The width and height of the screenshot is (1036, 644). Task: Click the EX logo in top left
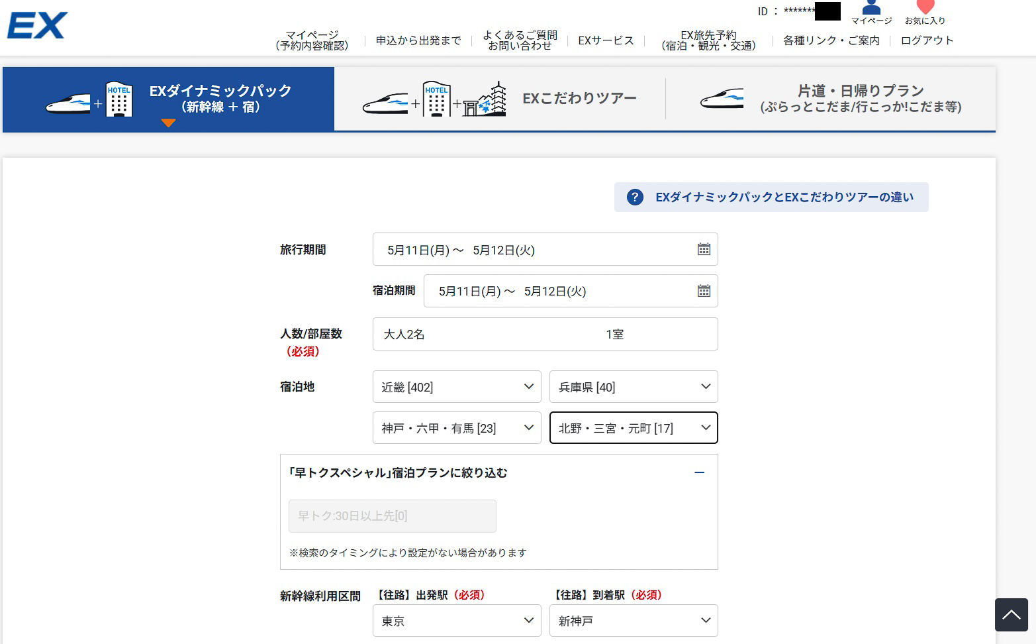click(36, 25)
